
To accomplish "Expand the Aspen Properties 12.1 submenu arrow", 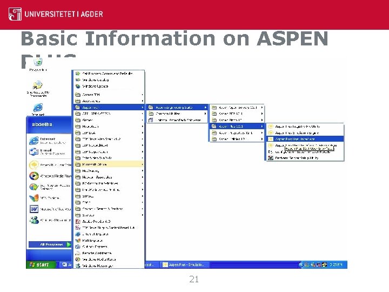I will click(x=262, y=133).
